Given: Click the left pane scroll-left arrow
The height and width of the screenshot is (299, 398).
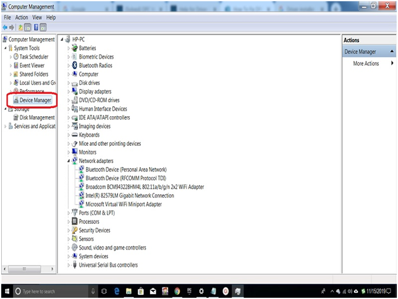Looking at the screenshot, I should tap(4, 269).
